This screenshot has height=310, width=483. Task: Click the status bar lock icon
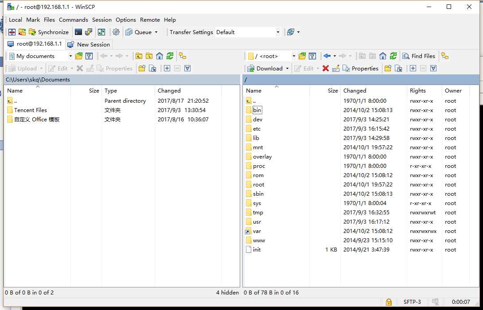389,302
